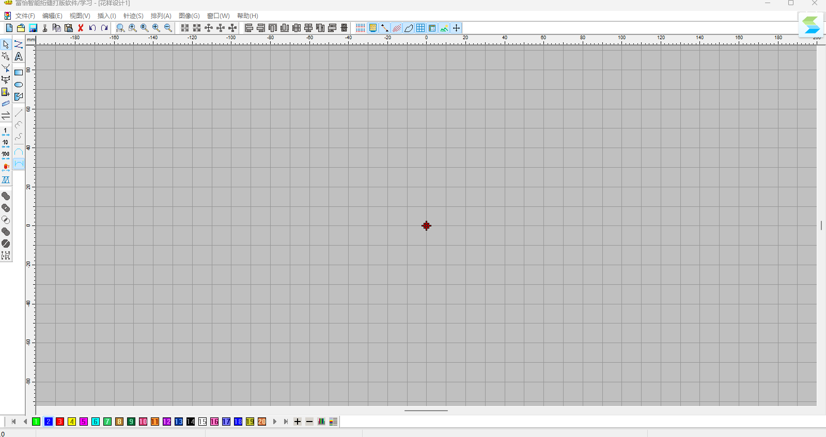The height and width of the screenshot is (437, 826).
Task: Create a new design file
Action: click(9, 28)
